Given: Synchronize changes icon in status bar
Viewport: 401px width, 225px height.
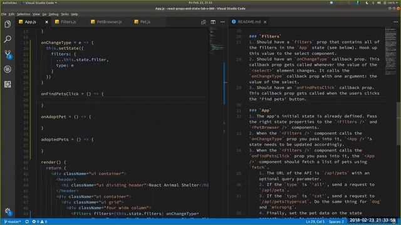Looking at the screenshot, I should pyautogui.click(x=27, y=222).
